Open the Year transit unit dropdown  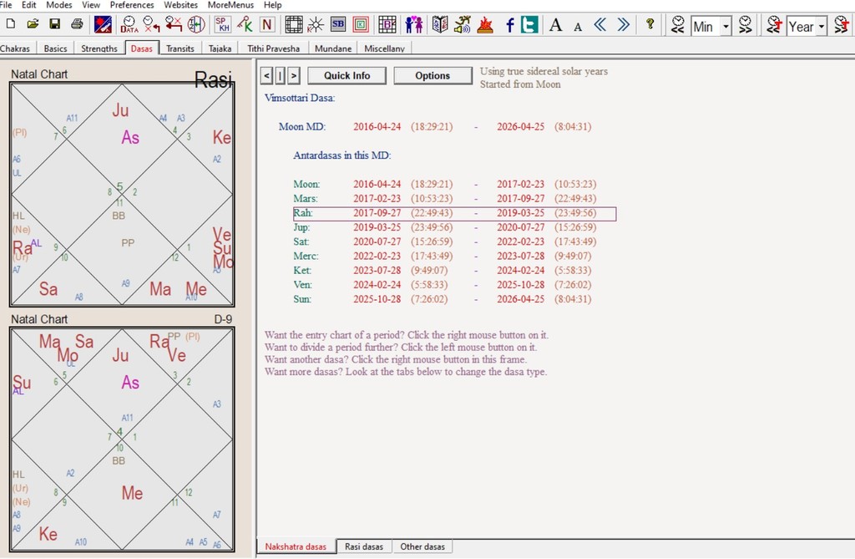coord(822,26)
